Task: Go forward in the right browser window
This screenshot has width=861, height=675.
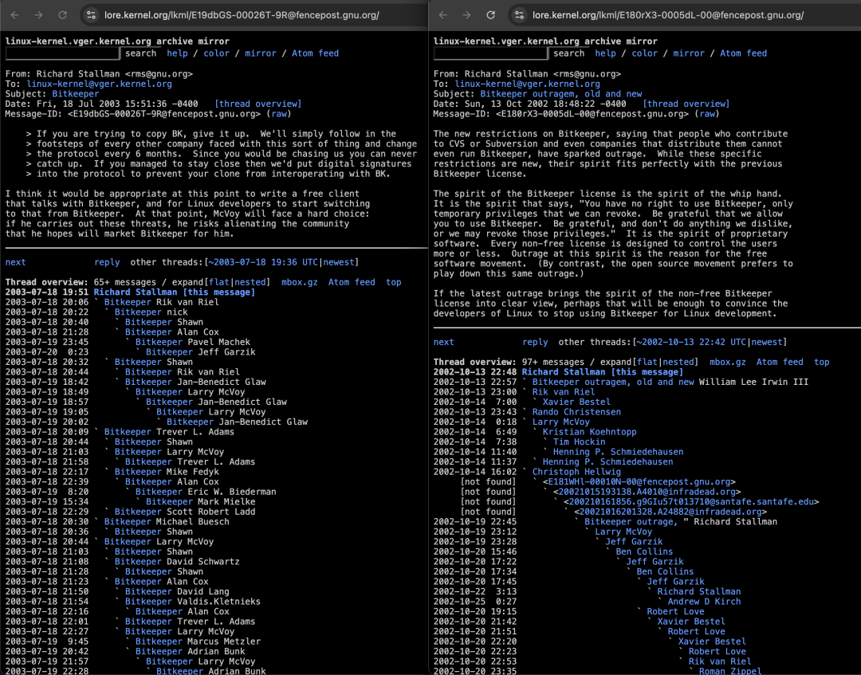Action: pos(466,15)
